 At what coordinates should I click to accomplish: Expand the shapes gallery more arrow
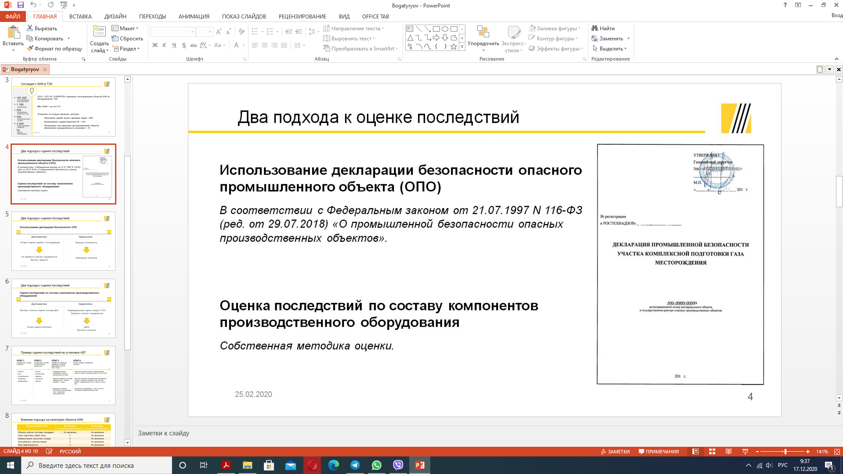click(x=462, y=47)
